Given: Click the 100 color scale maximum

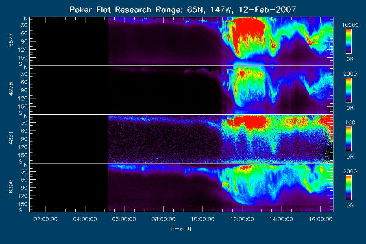Looking at the screenshot, I should tap(350, 122).
